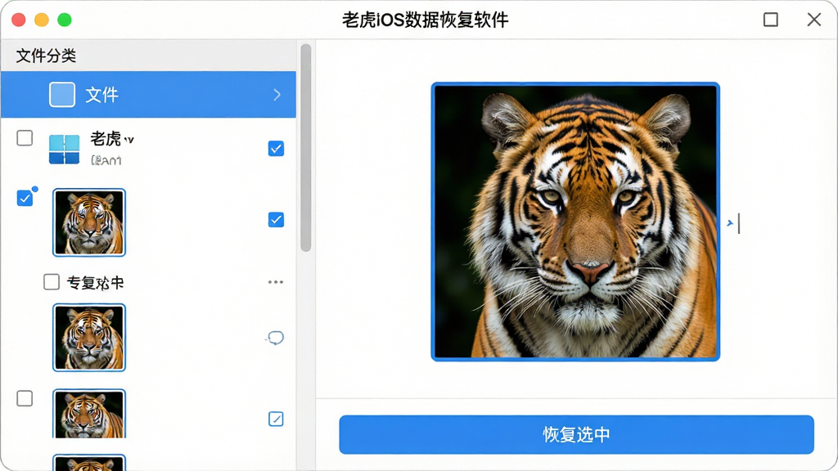Expand the 文件 row chevron arrow
This screenshot has height=471, width=838.
pos(277,95)
